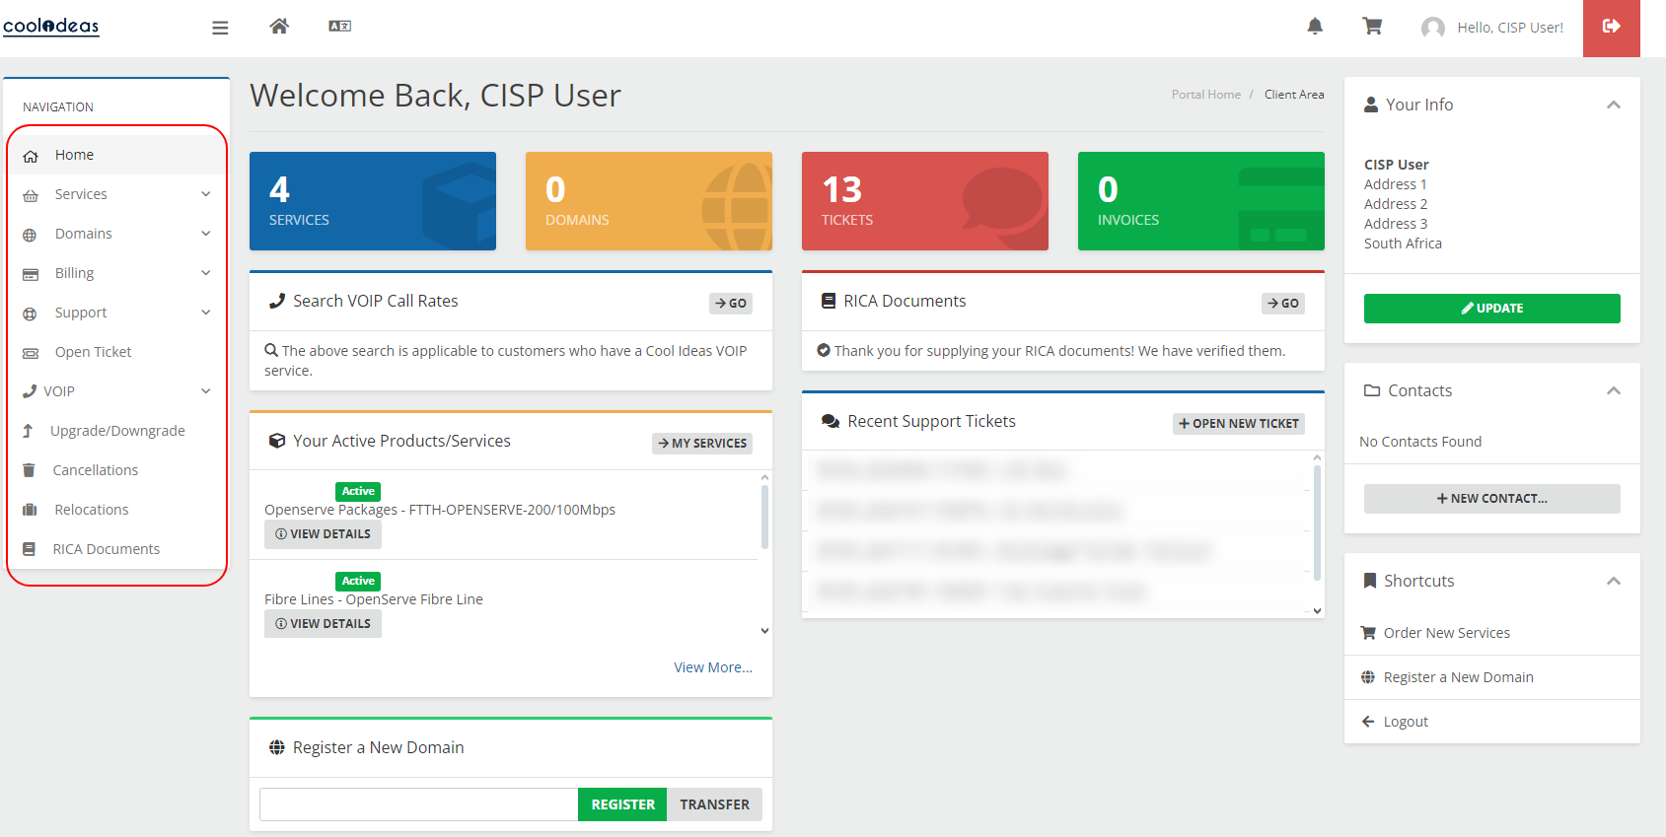The image size is (1666, 837).
Task: Expand the Services menu chevron
Action: [206, 194]
